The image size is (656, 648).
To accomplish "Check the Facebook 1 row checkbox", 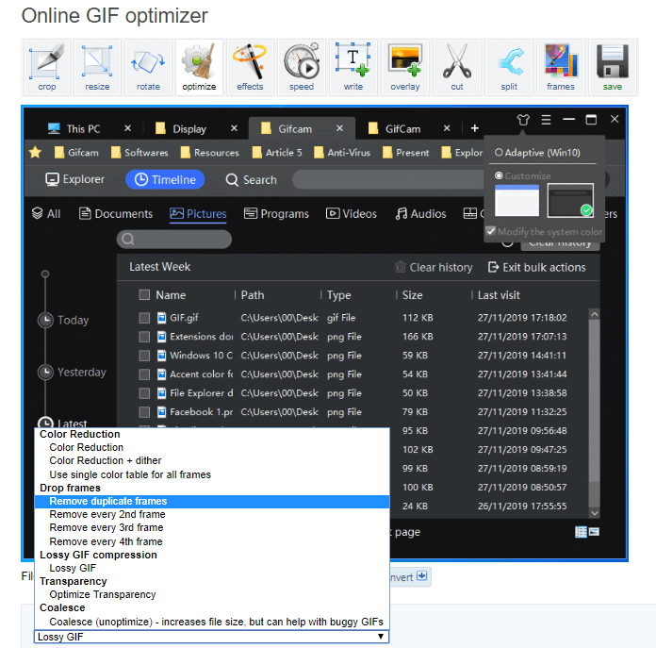I will pos(144,412).
